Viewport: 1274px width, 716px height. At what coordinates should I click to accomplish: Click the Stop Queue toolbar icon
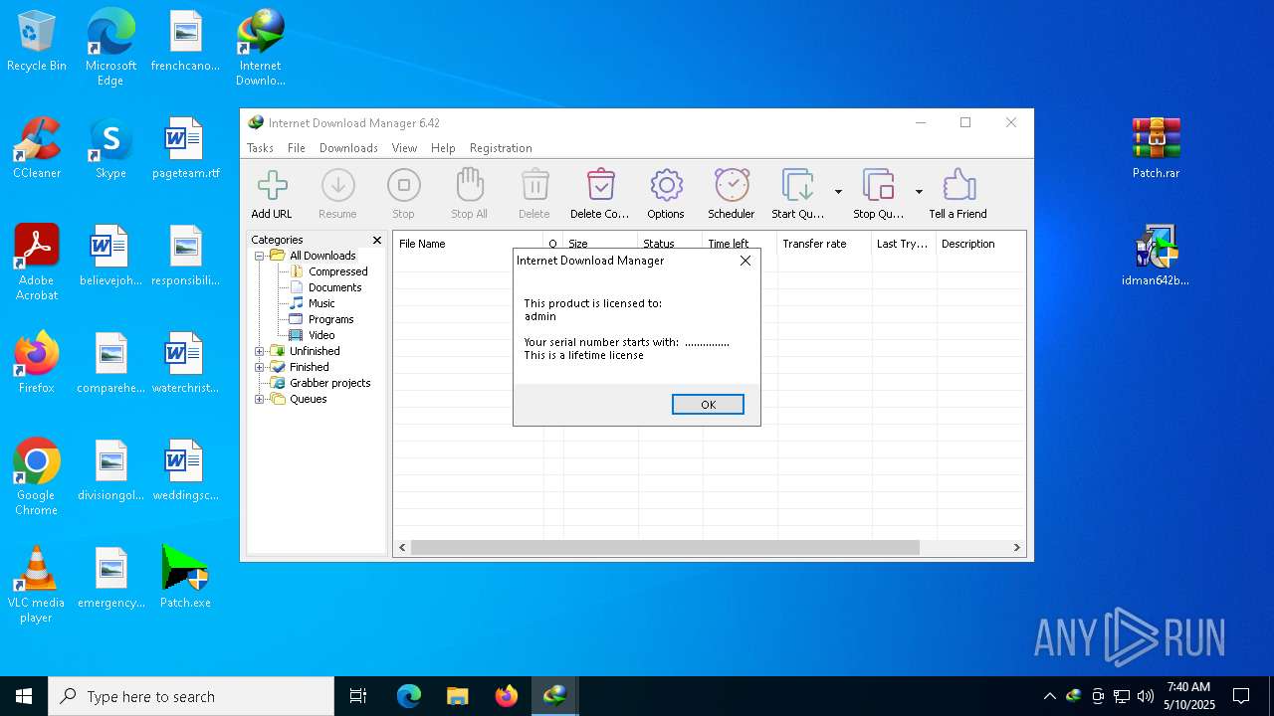[x=879, y=193]
